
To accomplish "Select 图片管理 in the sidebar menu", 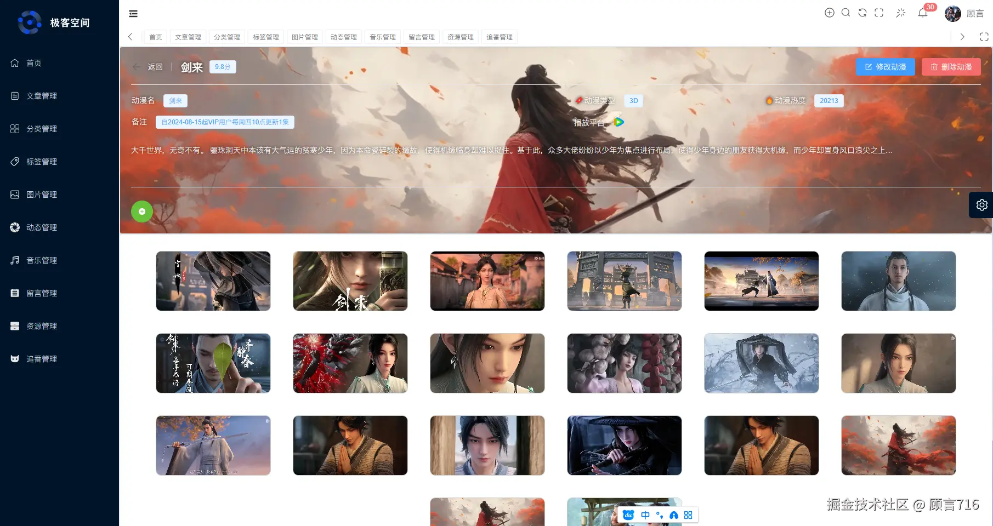I will pos(42,195).
